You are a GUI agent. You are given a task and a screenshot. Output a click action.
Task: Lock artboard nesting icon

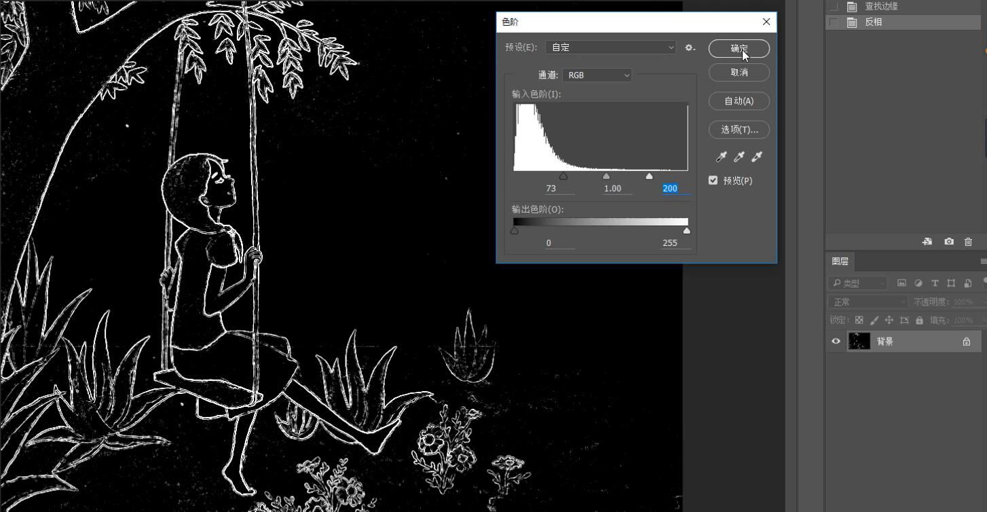904,320
